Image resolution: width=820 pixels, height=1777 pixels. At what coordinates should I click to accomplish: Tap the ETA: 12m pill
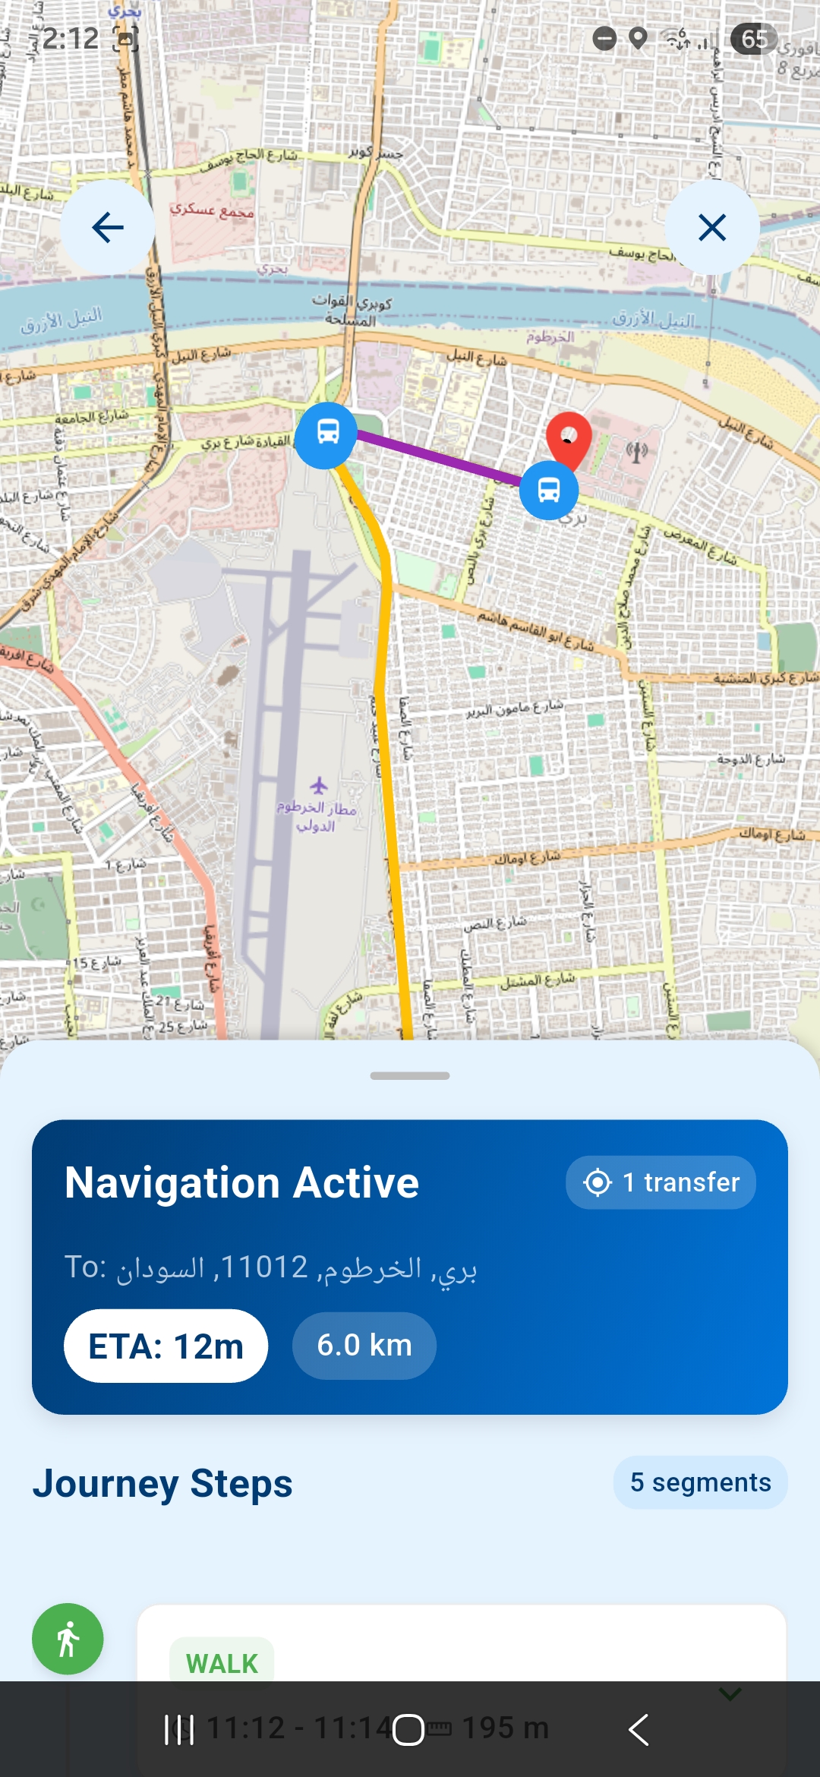pos(166,1346)
